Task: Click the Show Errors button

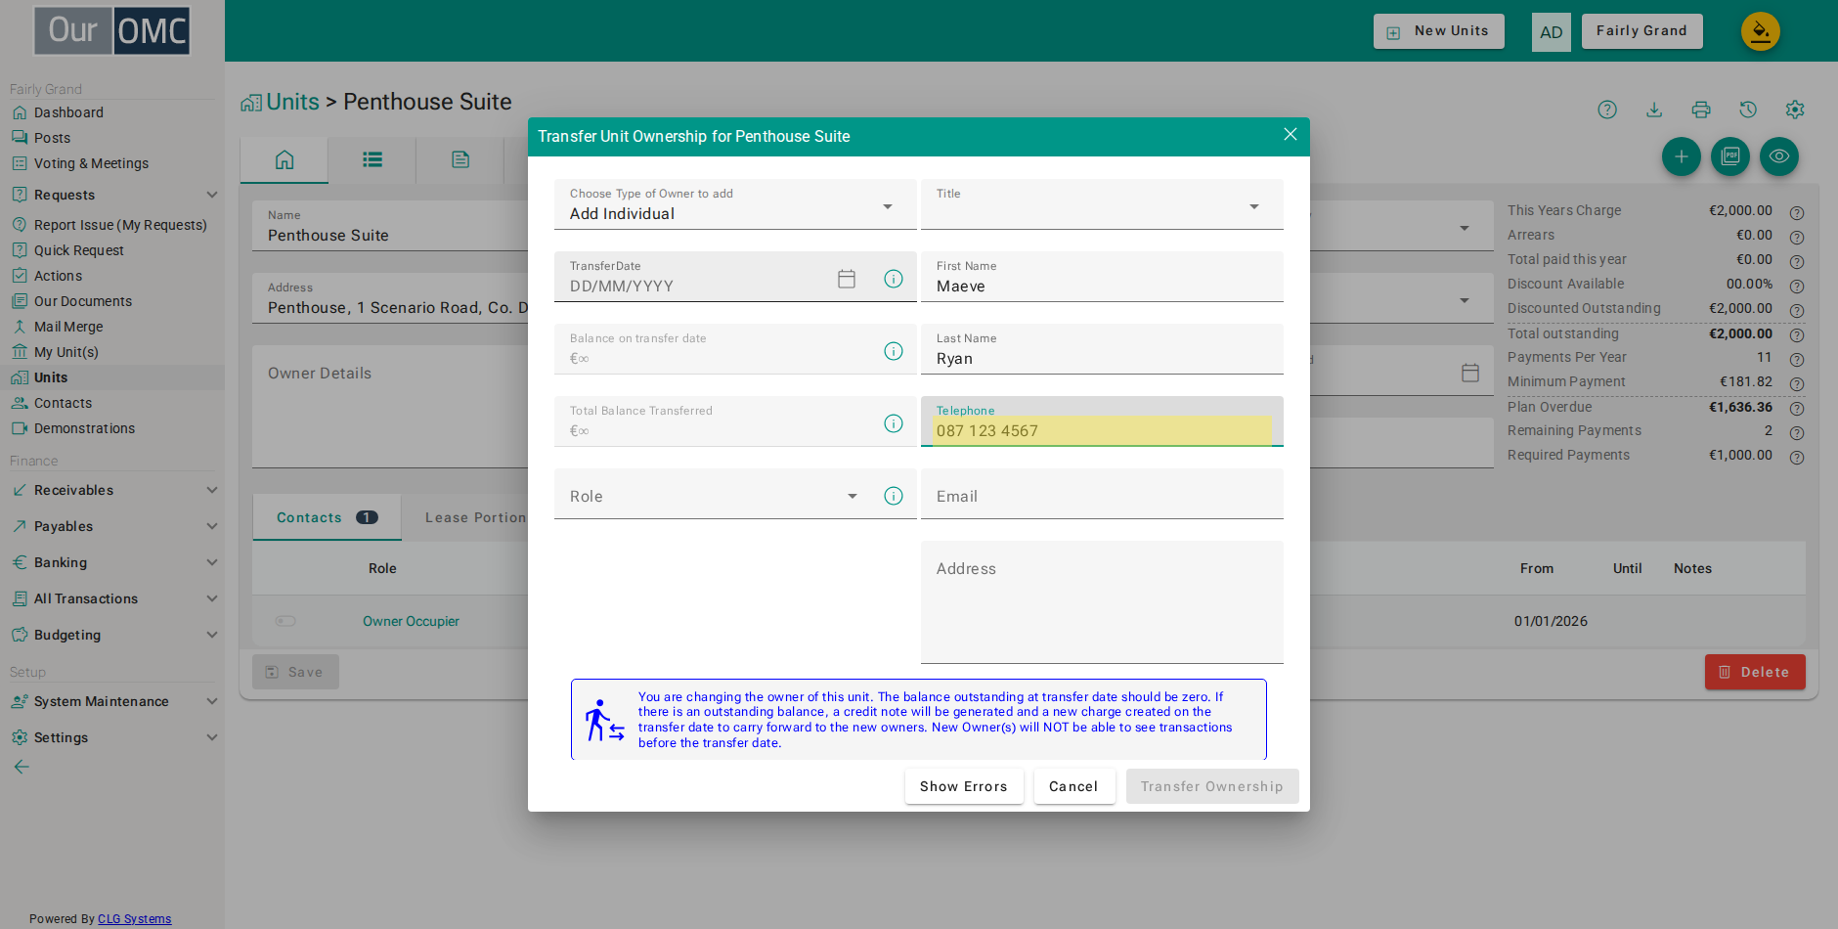Action: point(964,786)
